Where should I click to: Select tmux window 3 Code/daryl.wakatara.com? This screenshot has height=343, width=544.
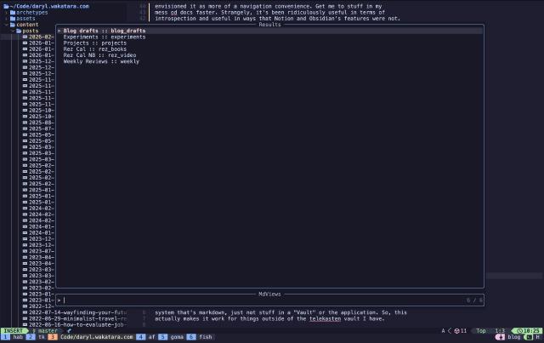[x=91, y=337]
